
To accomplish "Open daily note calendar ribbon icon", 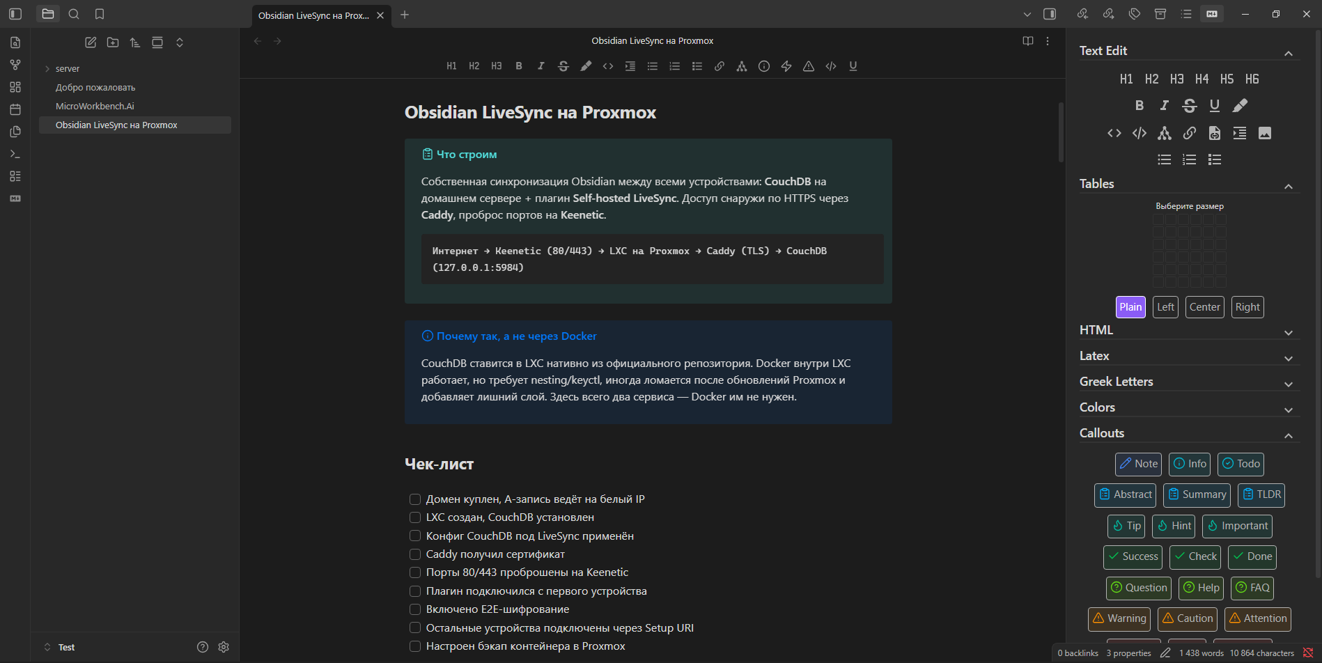I will pyautogui.click(x=15, y=109).
